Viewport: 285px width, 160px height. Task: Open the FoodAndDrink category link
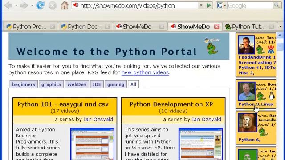[255, 57]
